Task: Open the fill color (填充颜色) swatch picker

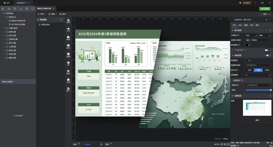Action: pyautogui.click(x=248, y=45)
